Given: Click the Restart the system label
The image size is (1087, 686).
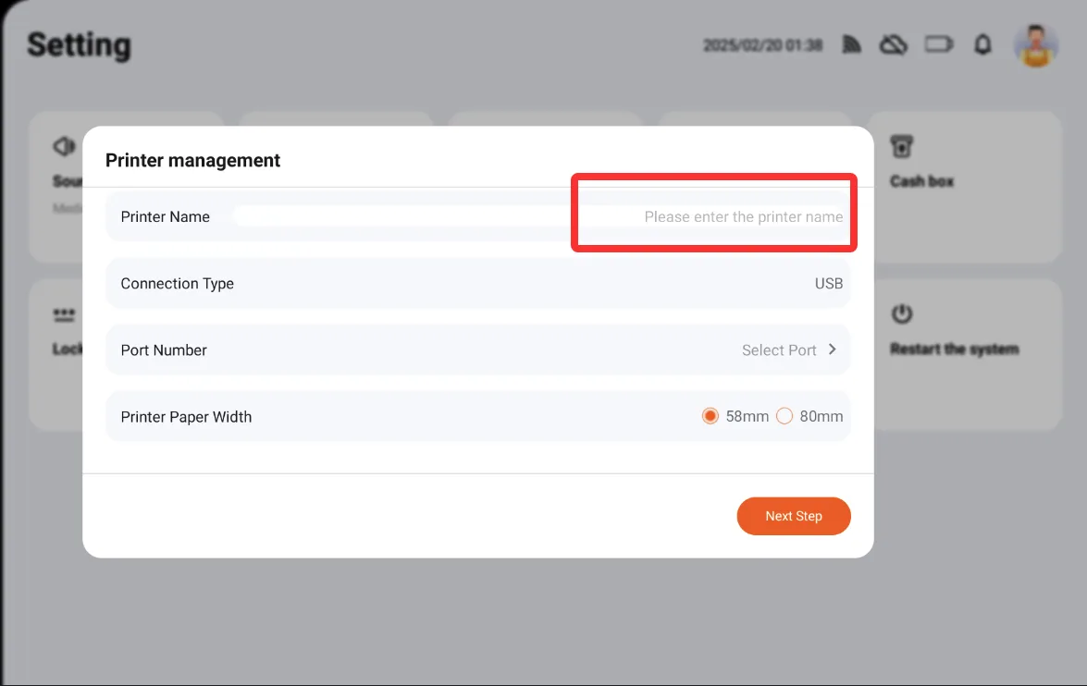Looking at the screenshot, I should pos(955,349).
